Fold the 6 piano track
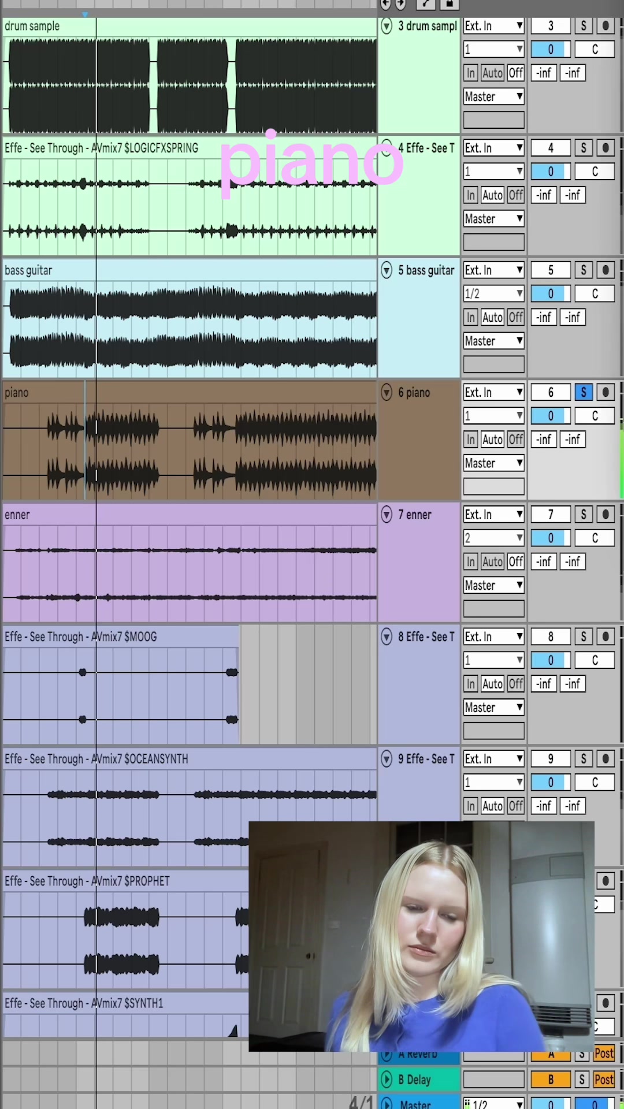 click(x=387, y=392)
